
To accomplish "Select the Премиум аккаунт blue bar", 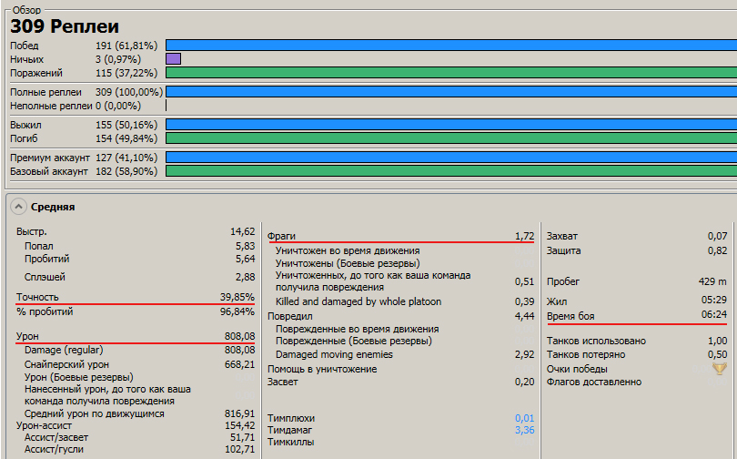I will pyautogui.click(x=451, y=157).
